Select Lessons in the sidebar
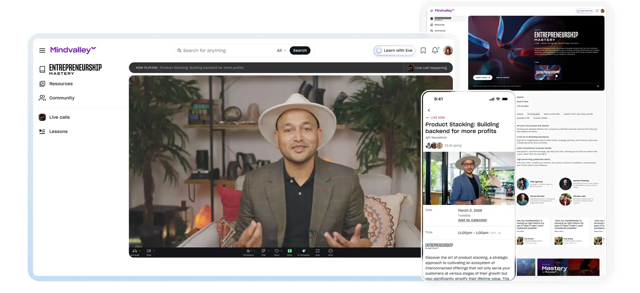The image size is (640, 293). [x=58, y=131]
